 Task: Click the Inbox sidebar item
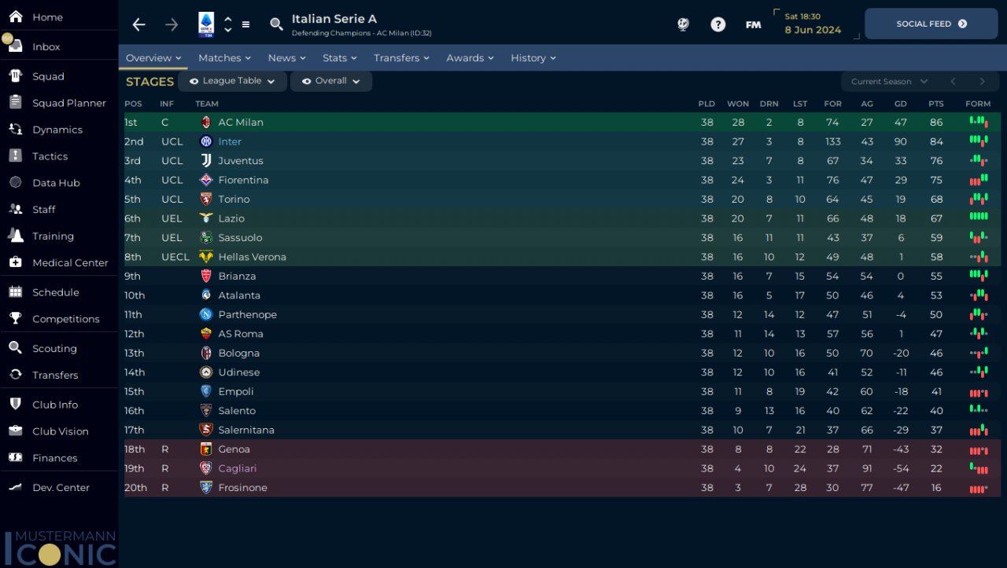[x=46, y=46]
